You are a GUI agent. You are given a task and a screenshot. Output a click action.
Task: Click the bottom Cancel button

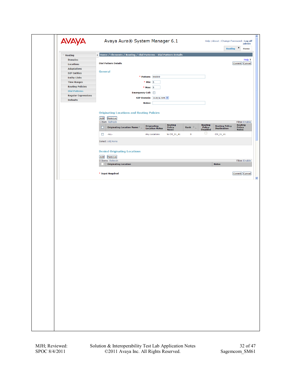247,173
